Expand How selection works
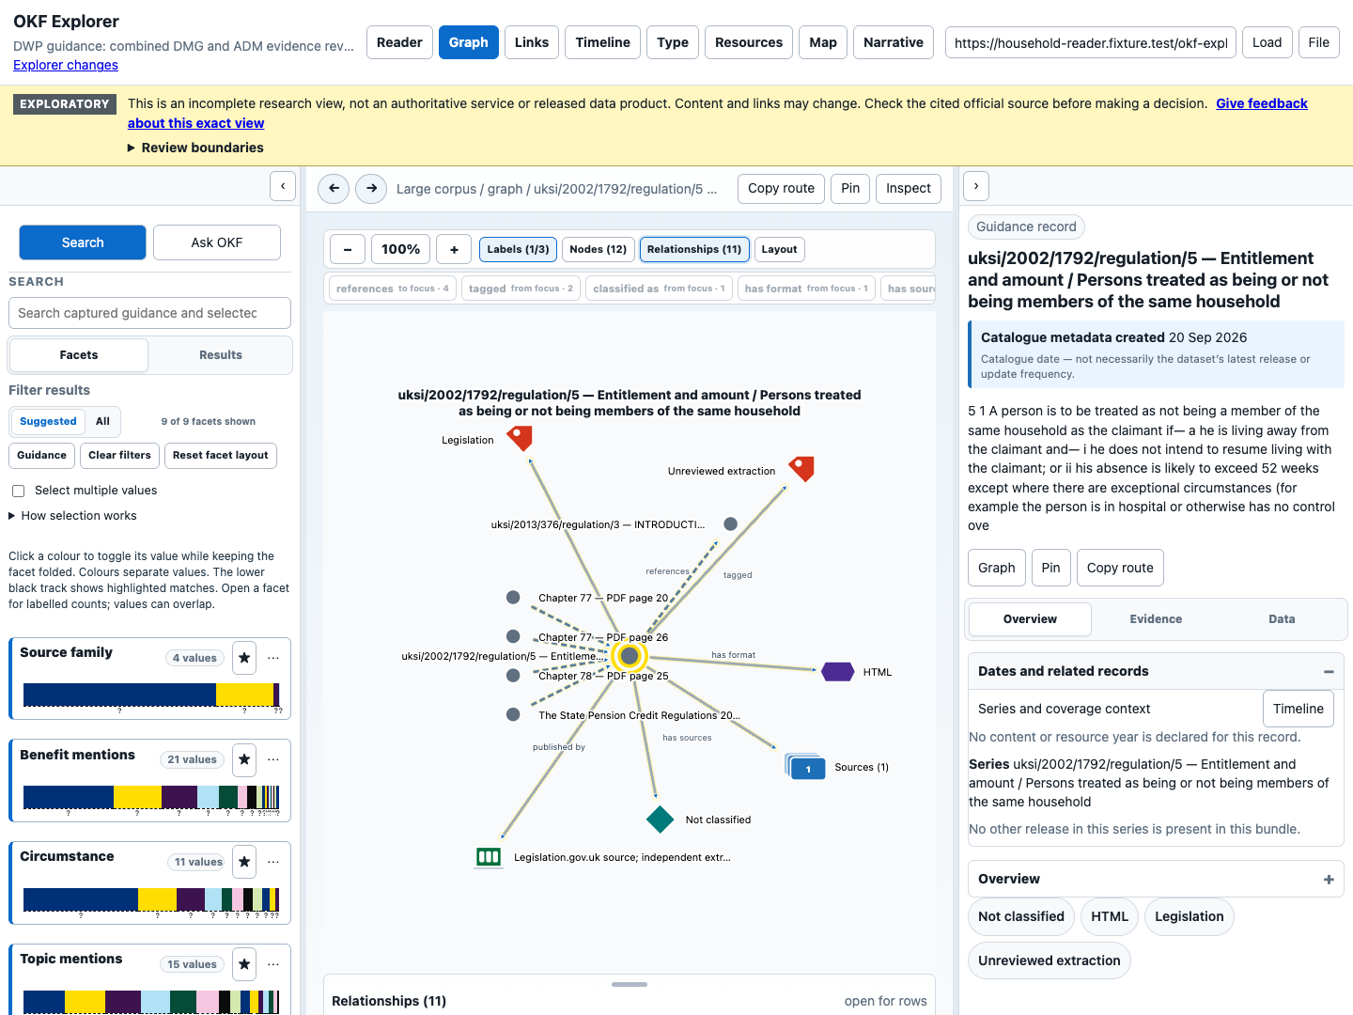The image size is (1353, 1015). pyautogui.click(x=72, y=515)
